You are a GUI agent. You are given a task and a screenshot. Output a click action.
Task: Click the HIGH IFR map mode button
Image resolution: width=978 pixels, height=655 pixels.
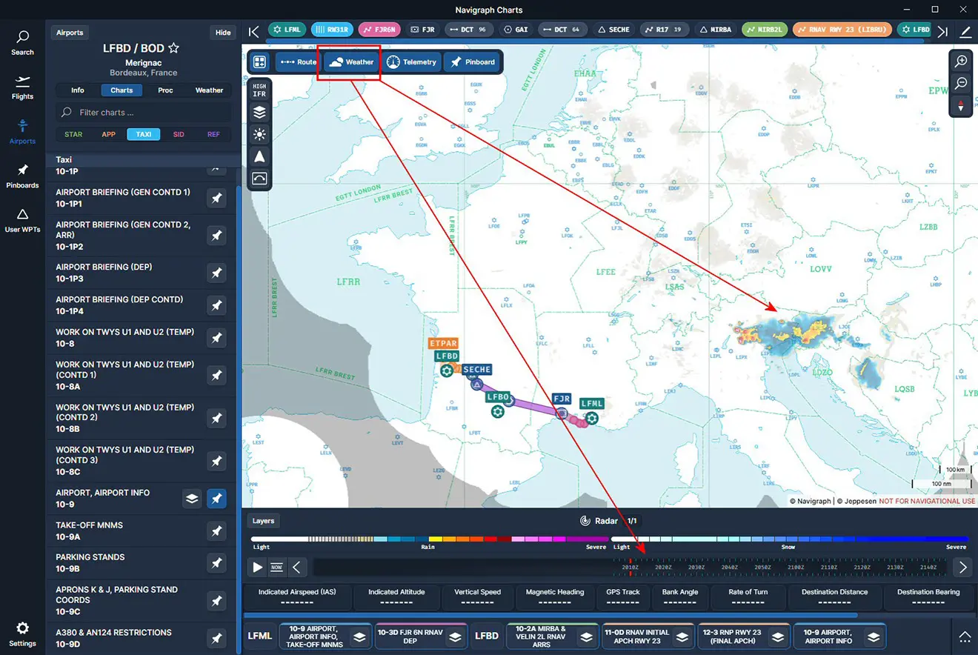pos(259,90)
